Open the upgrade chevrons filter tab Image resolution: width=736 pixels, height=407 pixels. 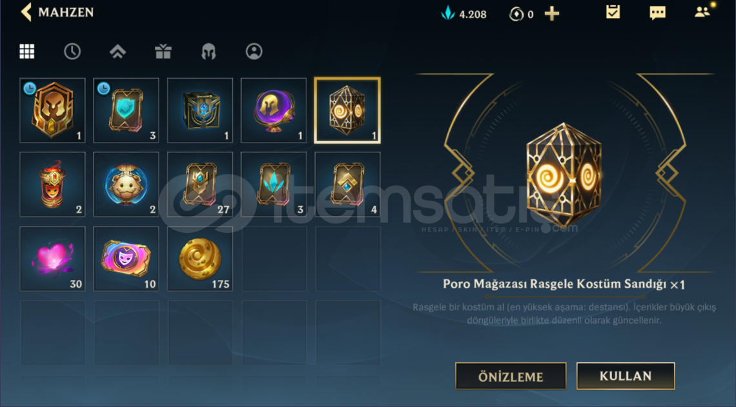[118, 51]
